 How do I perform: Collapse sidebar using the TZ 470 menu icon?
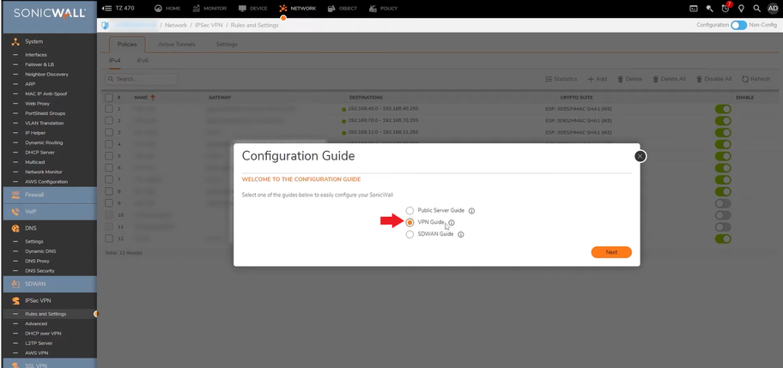click(106, 9)
